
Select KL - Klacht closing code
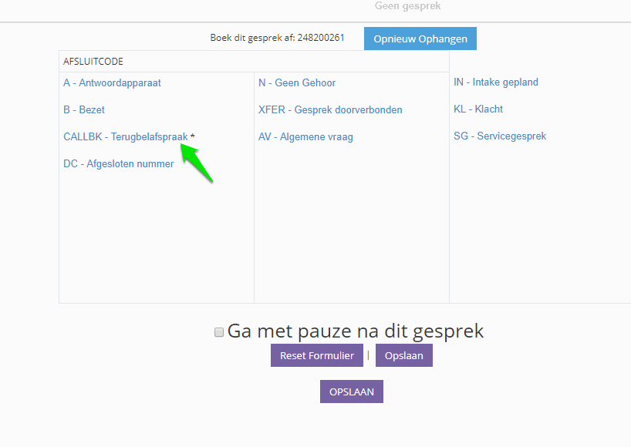478,109
